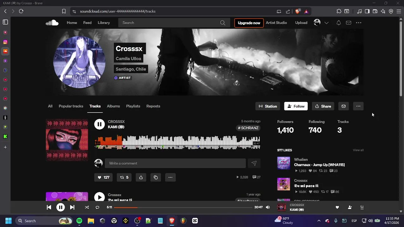The width and height of the screenshot is (404, 227).
Task: Click the search magnifier icon
Action: tap(223, 23)
